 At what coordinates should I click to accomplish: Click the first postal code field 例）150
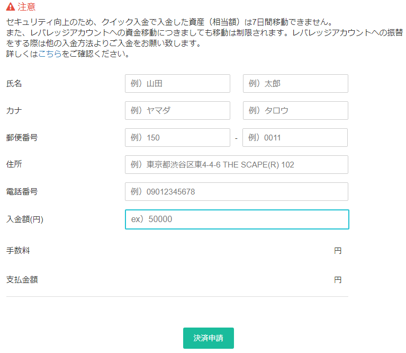tap(177, 138)
